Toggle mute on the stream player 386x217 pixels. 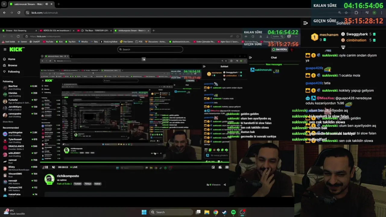pyautogui.click(x=53, y=167)
